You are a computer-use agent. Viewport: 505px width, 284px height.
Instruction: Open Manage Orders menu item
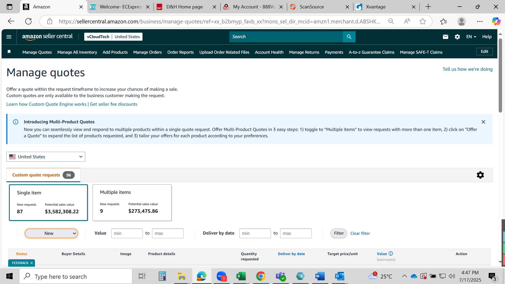pyautogui.click(x=148, y=52)
